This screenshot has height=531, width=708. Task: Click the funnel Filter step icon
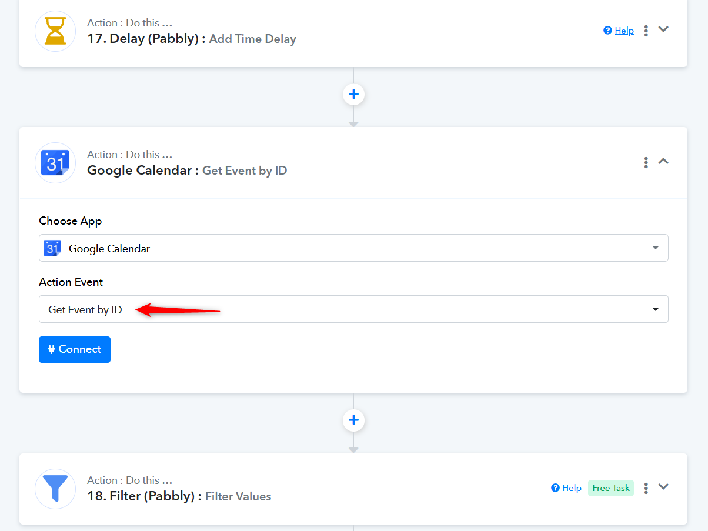click(x=55, y=489)
